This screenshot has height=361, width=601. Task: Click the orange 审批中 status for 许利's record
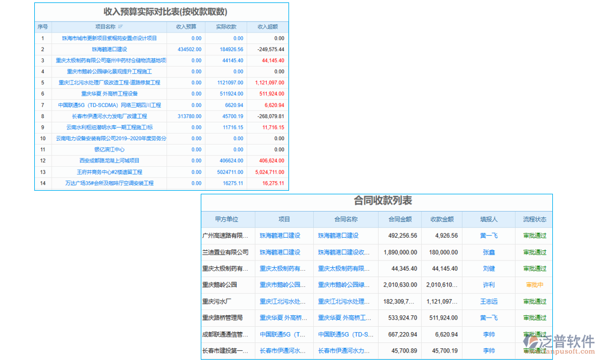point(534,285)
